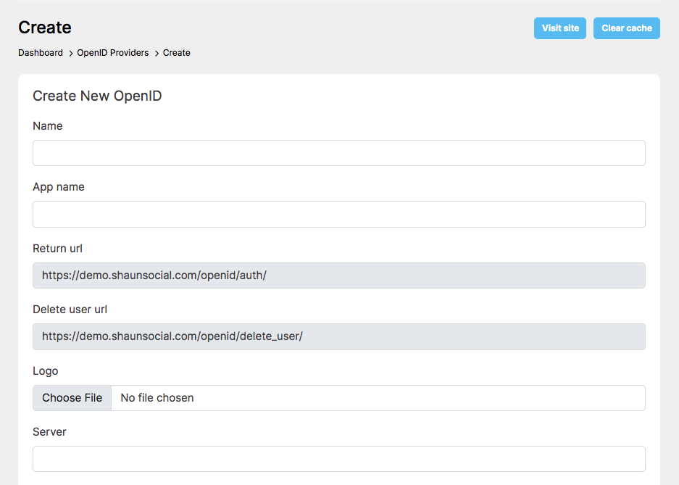Click the Delete user url field
679x485 pixels.
pos(339,336)
